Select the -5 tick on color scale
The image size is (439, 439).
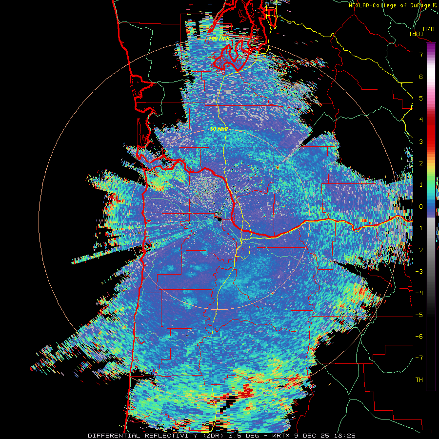[x=419, y=315]
